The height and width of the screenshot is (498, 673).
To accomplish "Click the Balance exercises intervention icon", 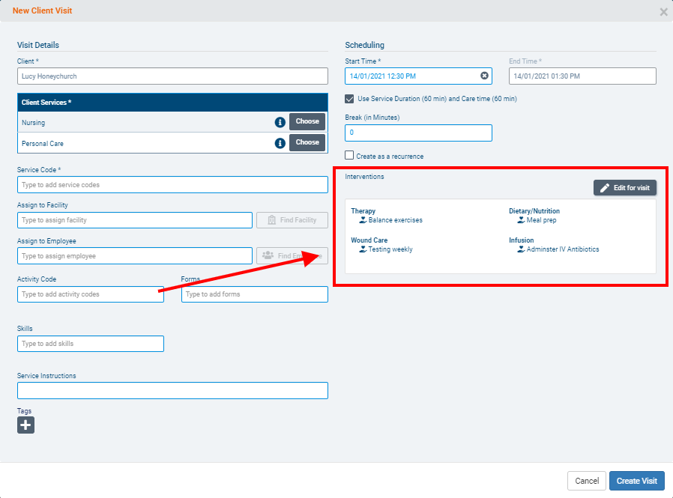I will click(363, 220).
